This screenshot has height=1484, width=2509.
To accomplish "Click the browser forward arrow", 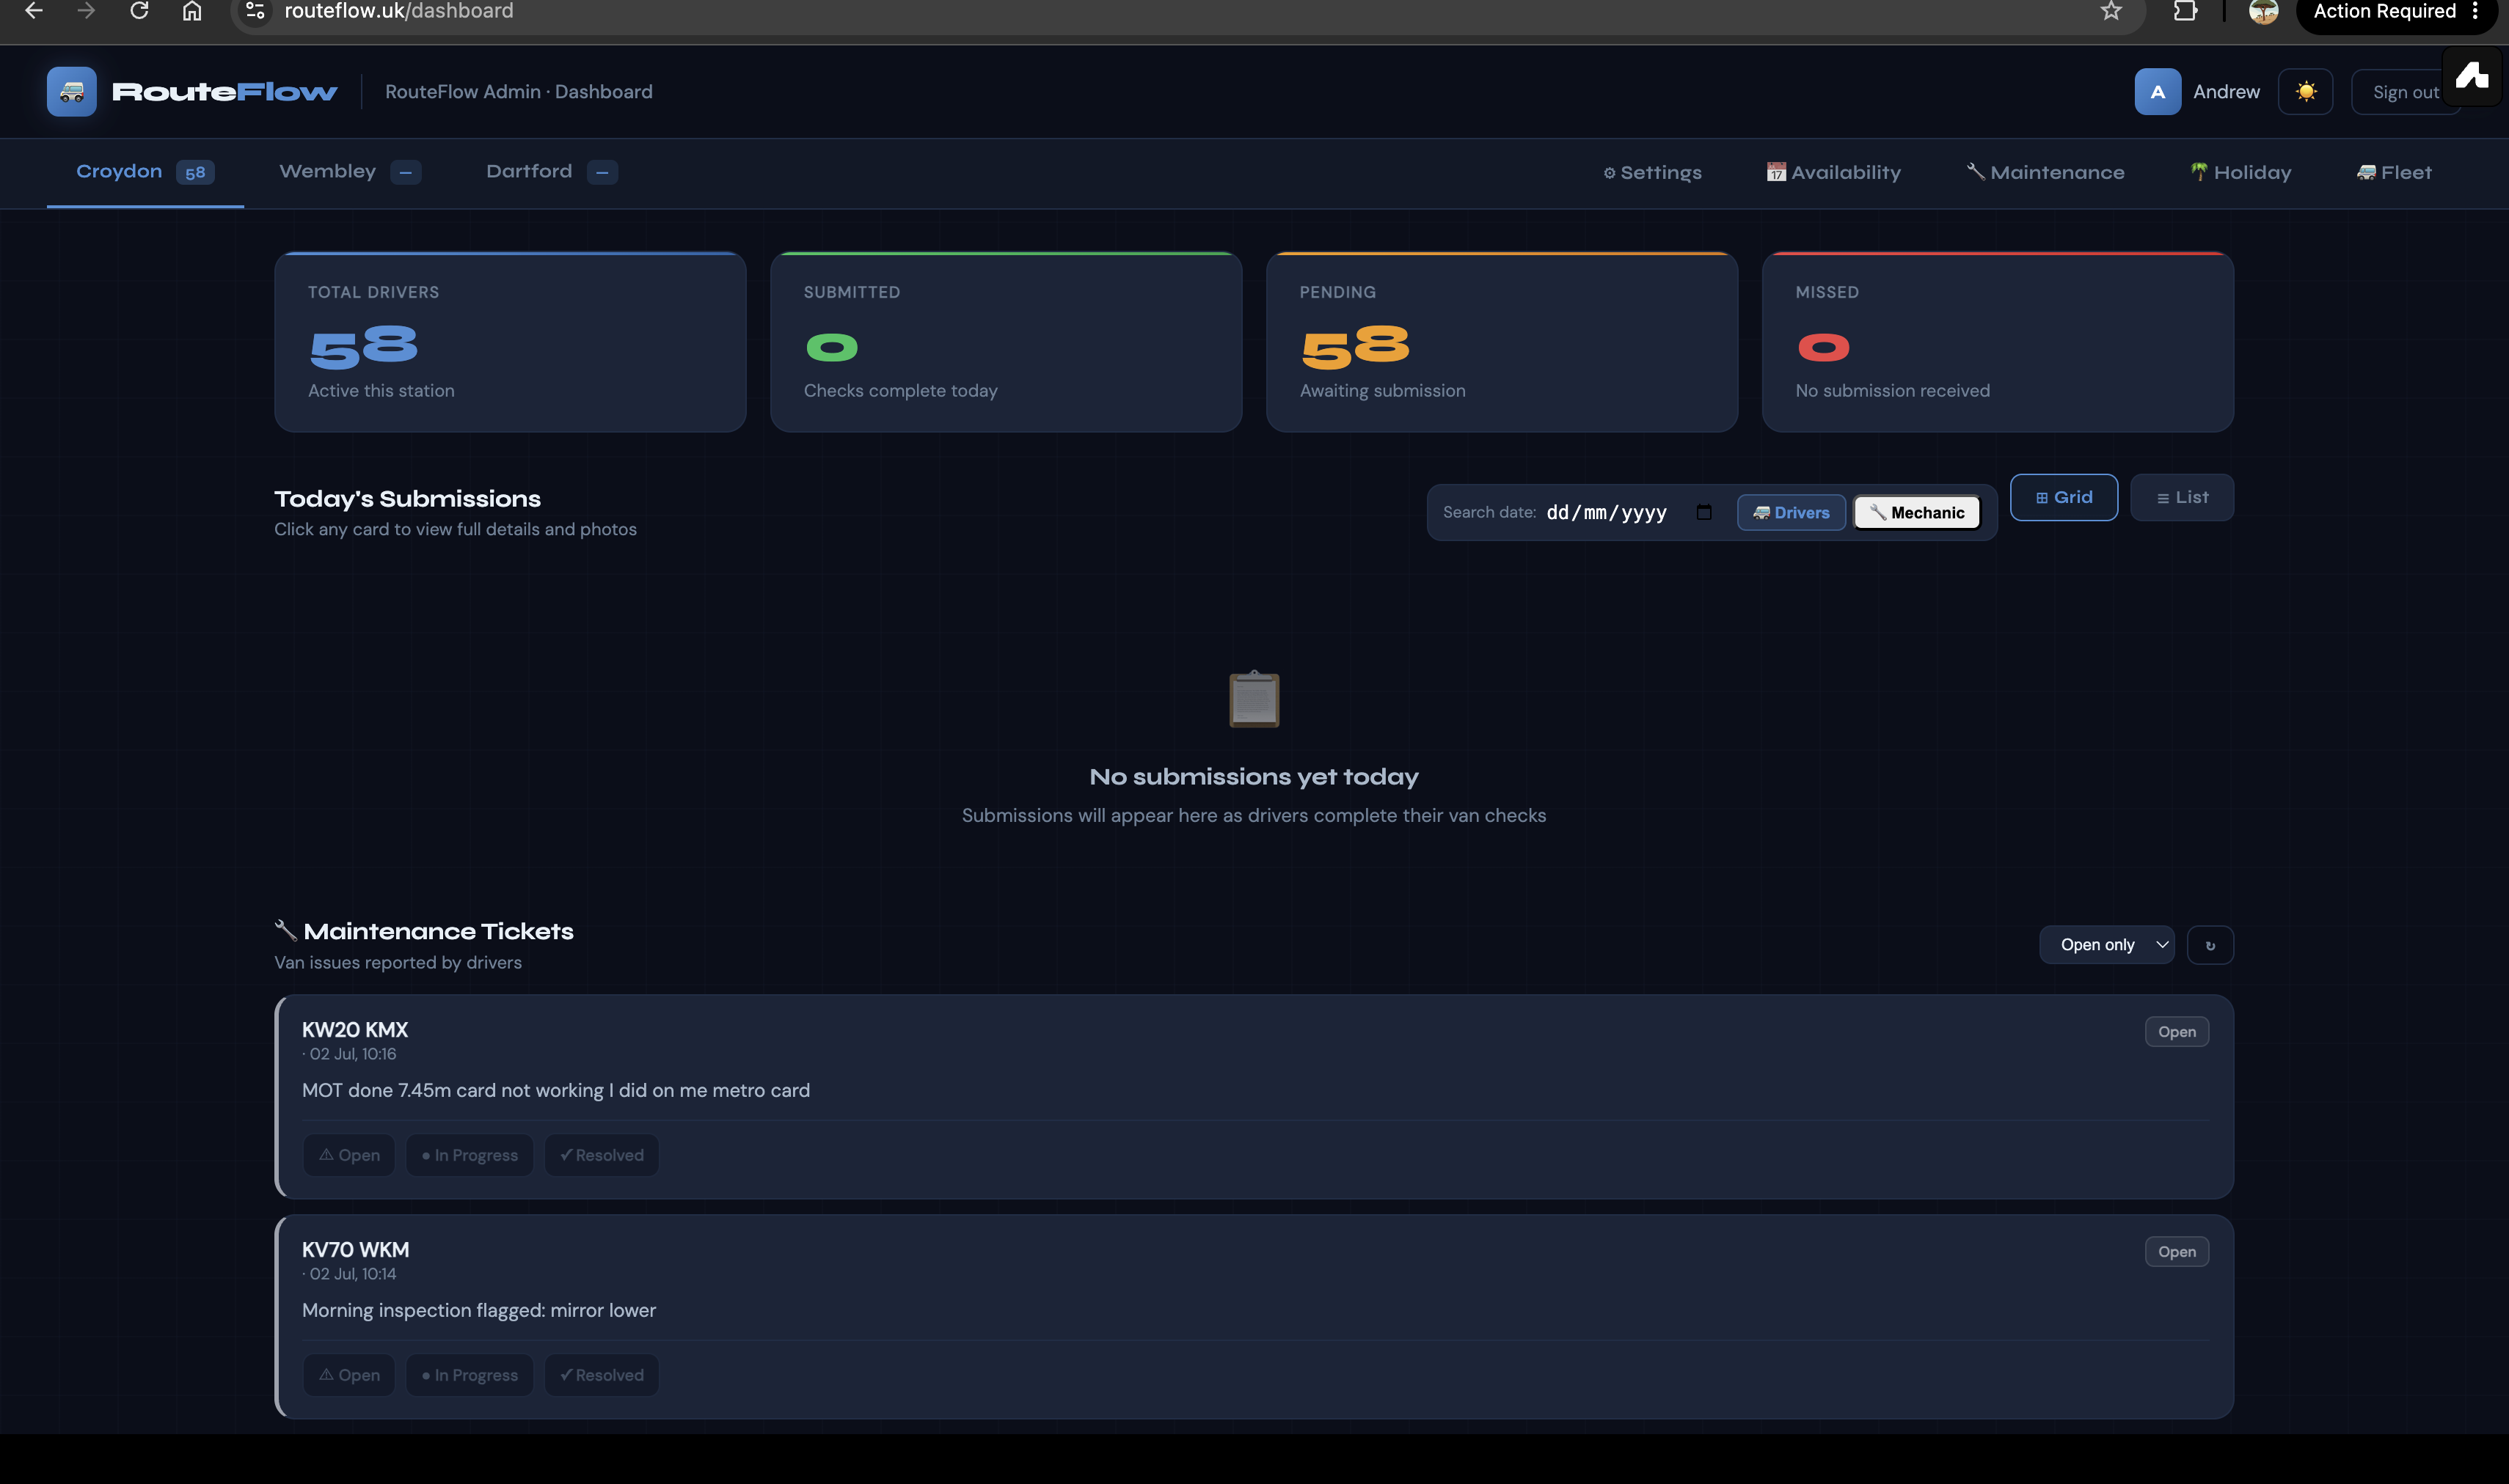I will [x=86, y=11].
